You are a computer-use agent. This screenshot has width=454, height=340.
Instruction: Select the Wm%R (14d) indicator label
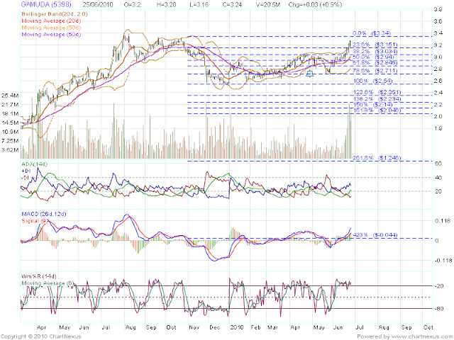click(39, 276)
